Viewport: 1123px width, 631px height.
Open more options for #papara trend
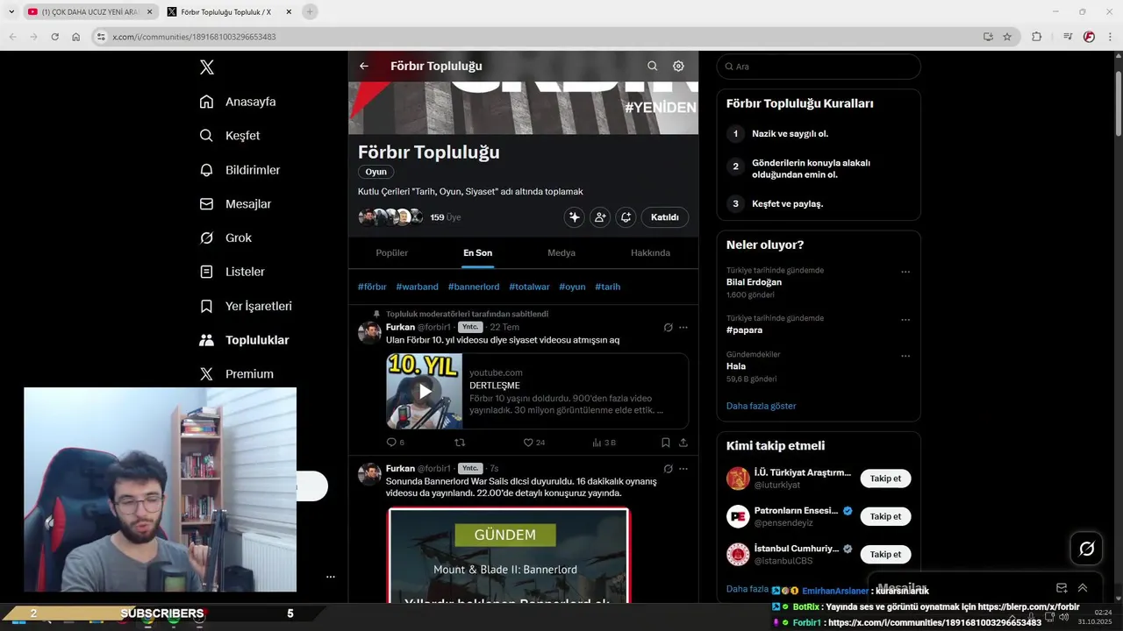click(x=905, y=320)
